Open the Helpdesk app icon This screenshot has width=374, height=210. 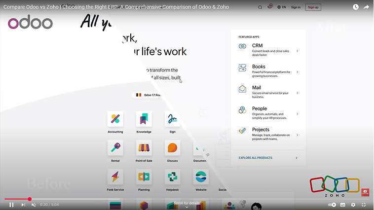pos(172,176)
